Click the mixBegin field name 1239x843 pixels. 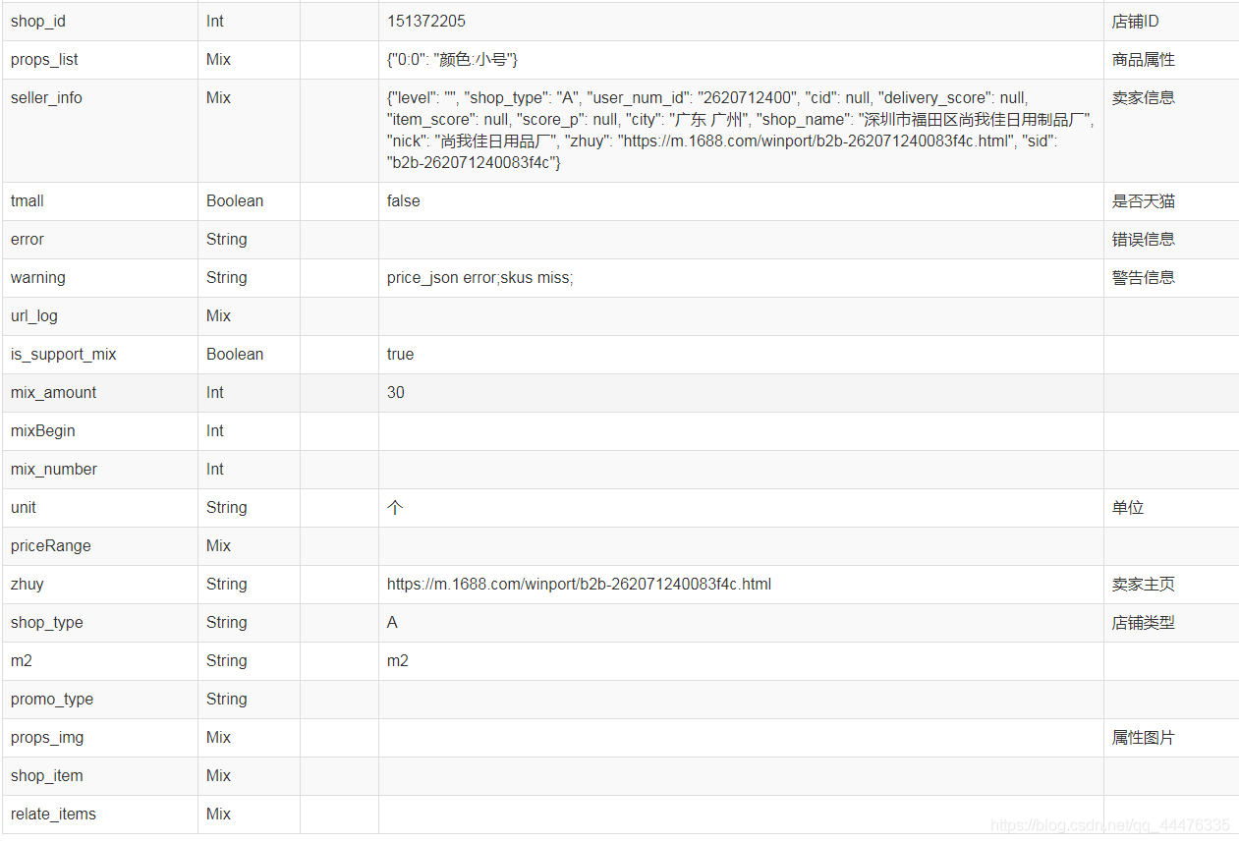click(43, 431)
